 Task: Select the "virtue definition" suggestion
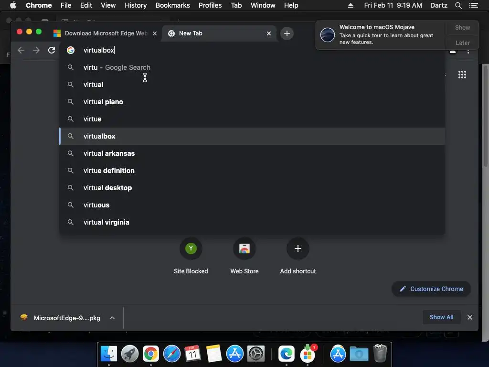click(252, 171)
